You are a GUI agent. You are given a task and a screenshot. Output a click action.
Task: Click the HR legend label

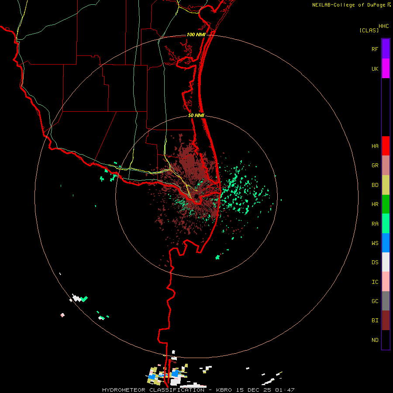[x=375, y=204]
